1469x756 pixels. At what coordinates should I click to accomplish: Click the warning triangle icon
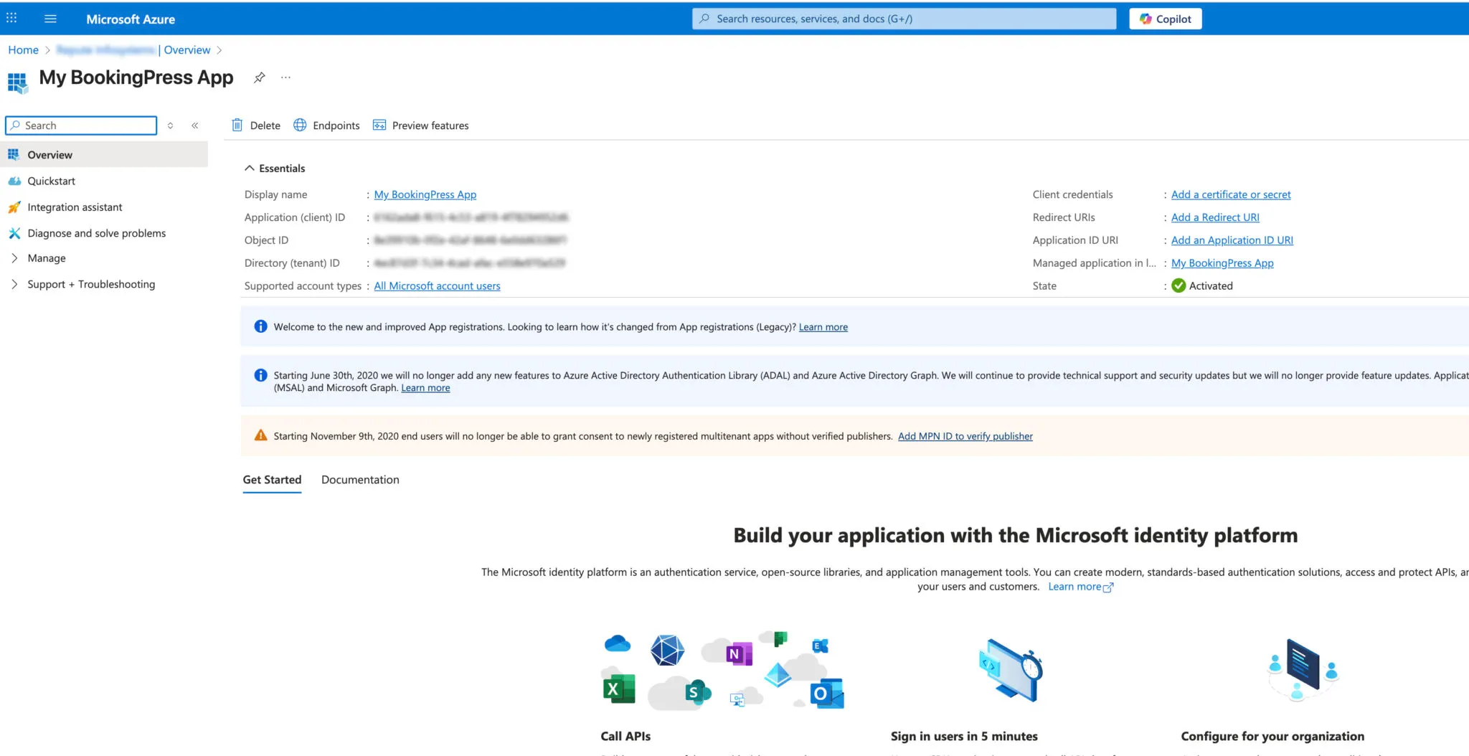(x=261, y=435)
